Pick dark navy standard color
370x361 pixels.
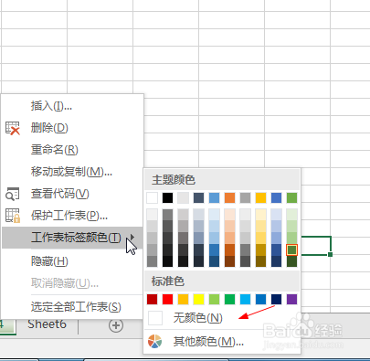tap(277, 299)
